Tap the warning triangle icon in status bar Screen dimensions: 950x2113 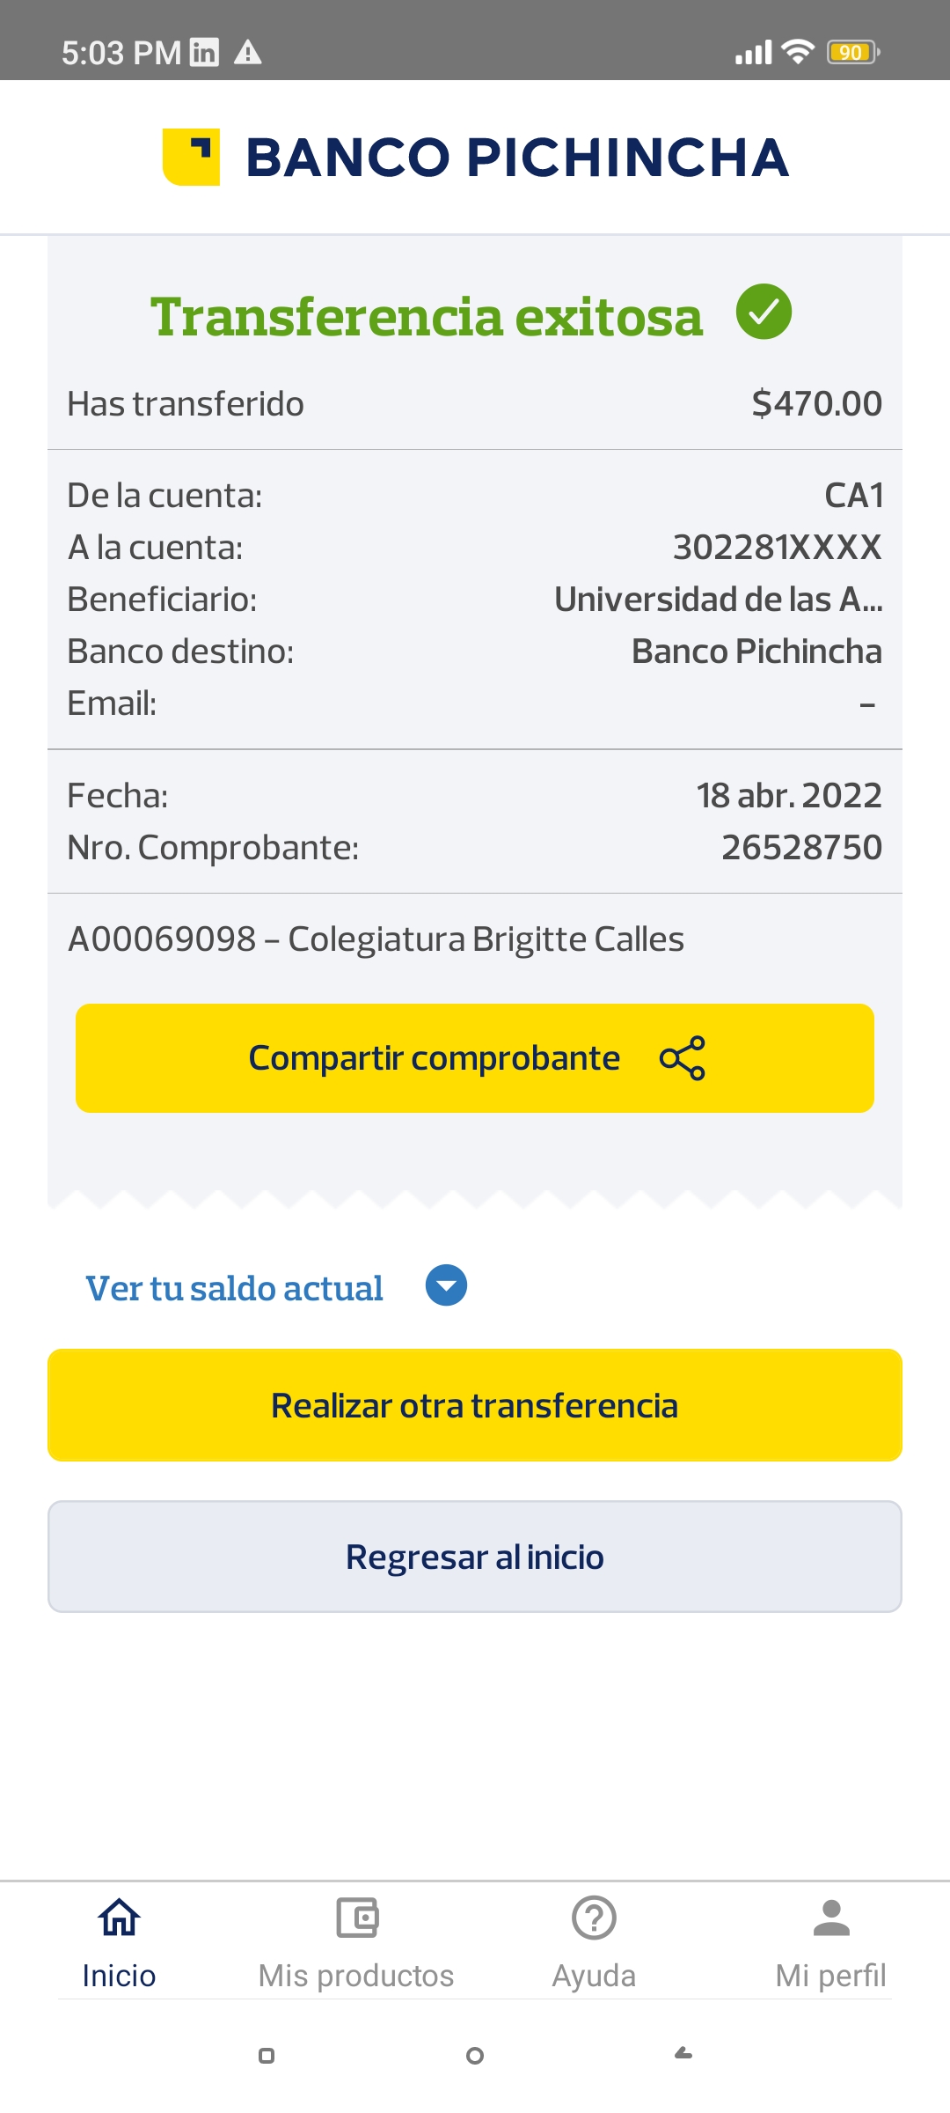point(248,53)
